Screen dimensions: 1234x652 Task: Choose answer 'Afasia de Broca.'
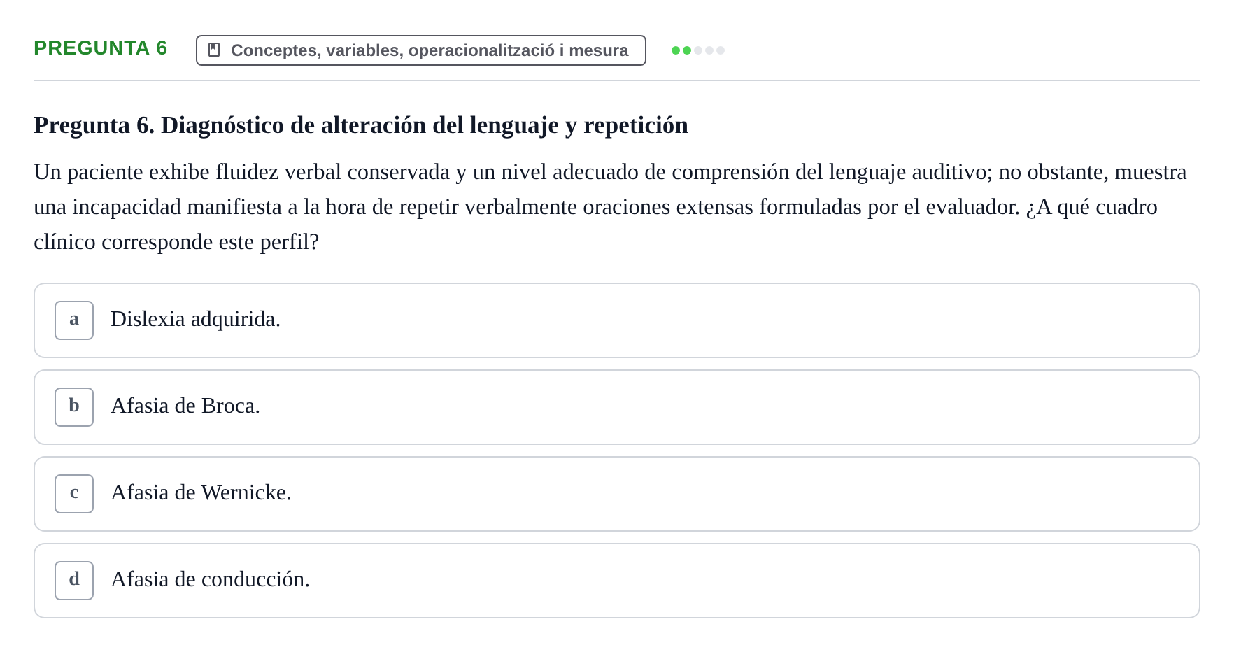(616, 407)
